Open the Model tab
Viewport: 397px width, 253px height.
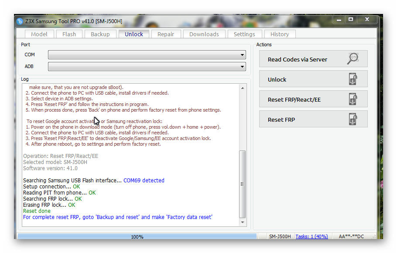[39, 34]
